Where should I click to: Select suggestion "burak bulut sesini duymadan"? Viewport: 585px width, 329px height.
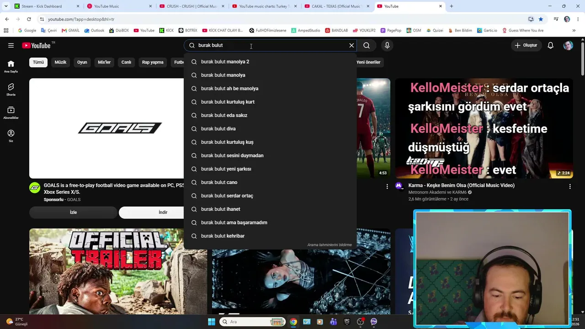point(270,155)
